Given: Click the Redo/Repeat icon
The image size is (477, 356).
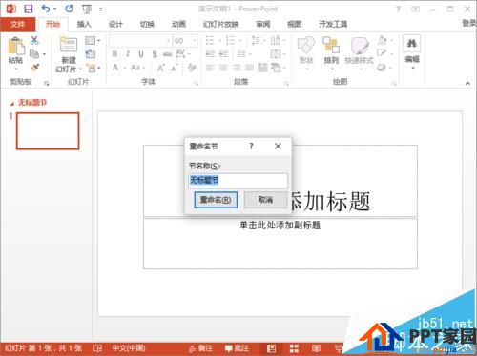Looking at the screenshot, I should coord(69,9).
